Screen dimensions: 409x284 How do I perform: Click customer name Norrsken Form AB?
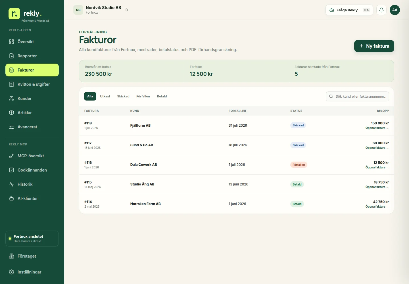pos(145,204)
